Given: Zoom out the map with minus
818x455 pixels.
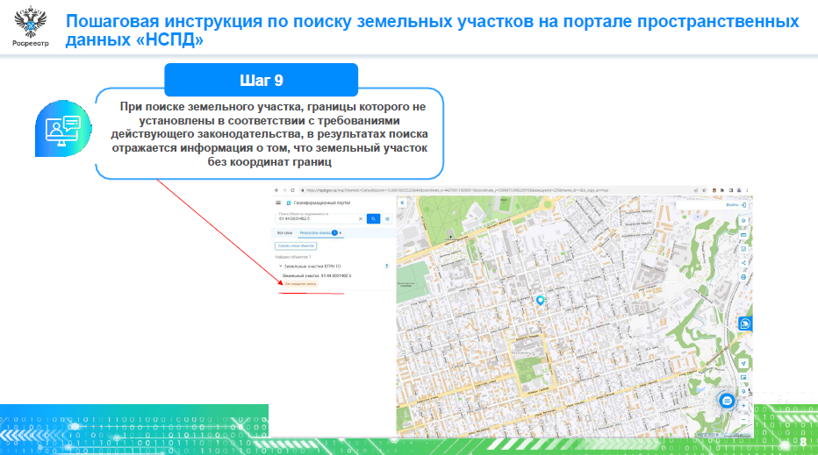Looking at the screenshot, I should point(743,420).
